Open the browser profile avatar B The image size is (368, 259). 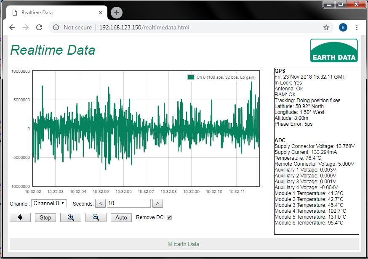[343, 27]
